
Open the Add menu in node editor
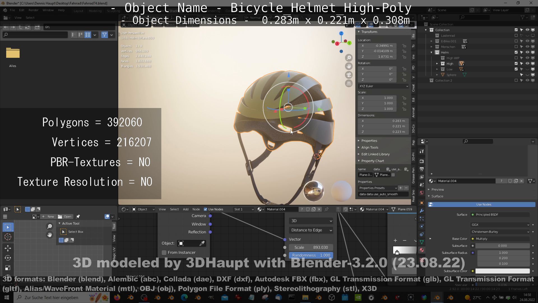pos(185,209)
